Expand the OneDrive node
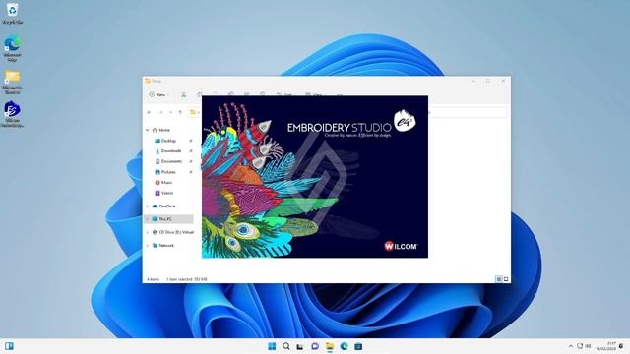630x354 pixels. [148, 206]
